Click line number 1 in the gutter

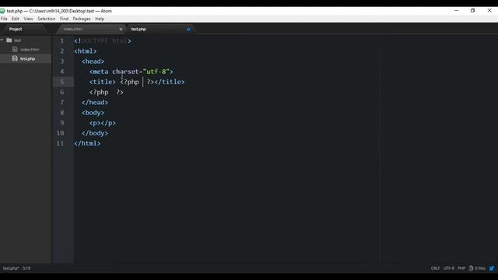[62, 41]
